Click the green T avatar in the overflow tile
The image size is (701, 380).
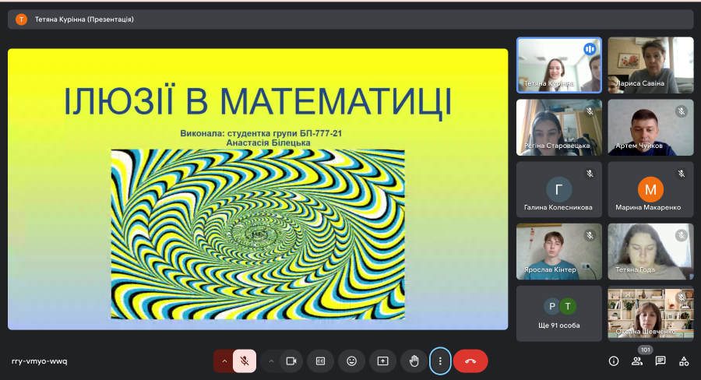tap(568, 306)
